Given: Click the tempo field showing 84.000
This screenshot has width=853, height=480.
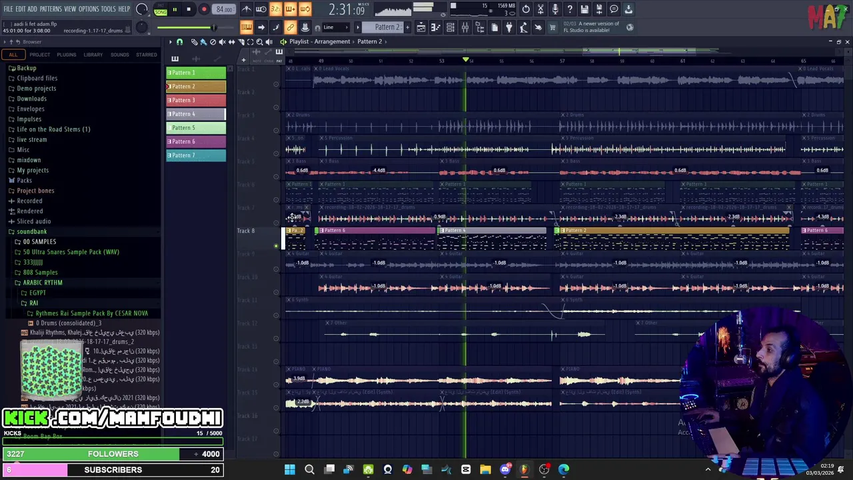Looking at the screenshot, I should coord(225,9).
